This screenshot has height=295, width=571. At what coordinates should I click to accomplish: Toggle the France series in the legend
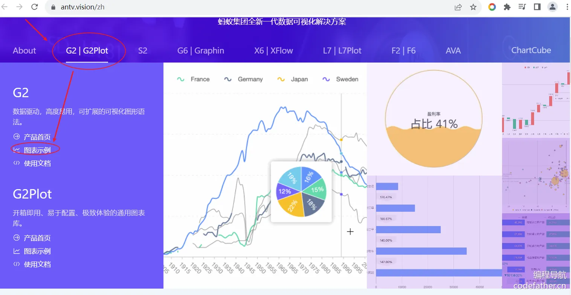pos(193,79)
